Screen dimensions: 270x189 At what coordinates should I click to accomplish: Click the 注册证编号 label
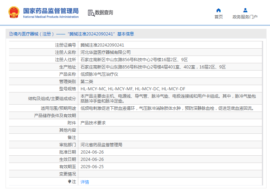tap(65, 45)
